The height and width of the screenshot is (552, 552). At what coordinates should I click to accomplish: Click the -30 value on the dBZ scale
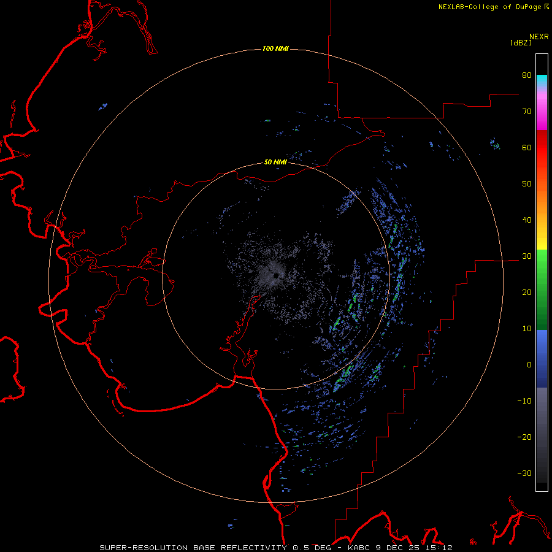coord(524,473)
